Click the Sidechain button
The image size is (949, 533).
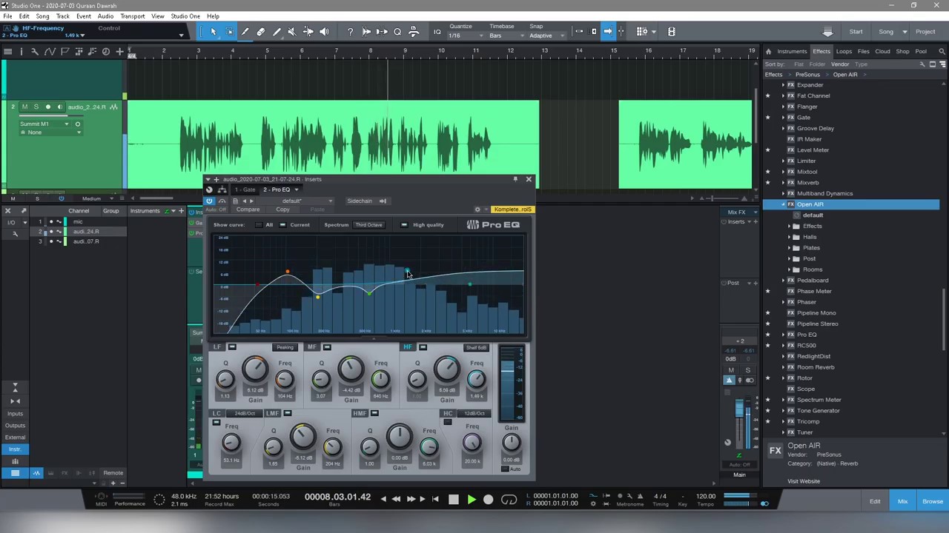360,201
